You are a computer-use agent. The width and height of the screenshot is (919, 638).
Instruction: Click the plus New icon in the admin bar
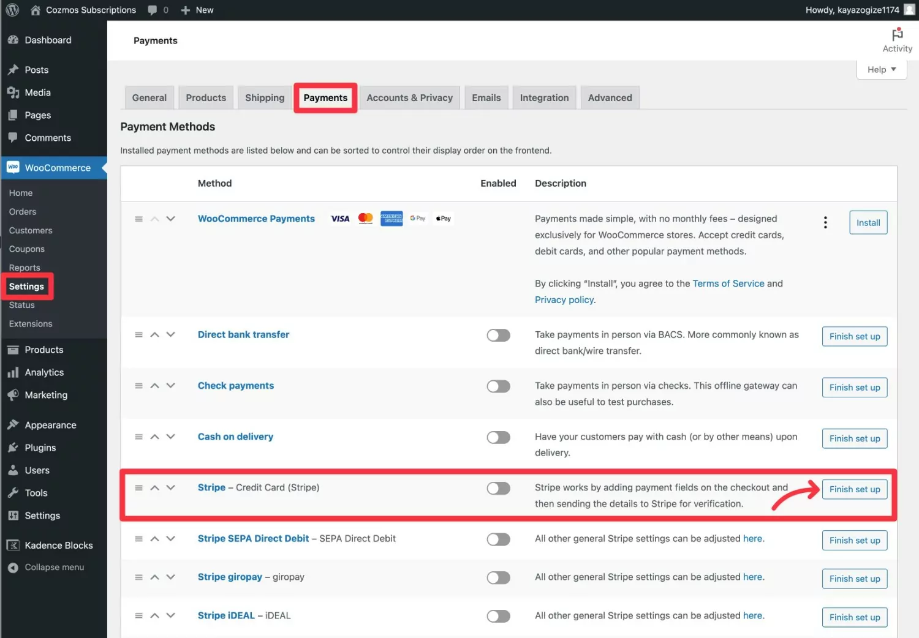pos(186,10)
